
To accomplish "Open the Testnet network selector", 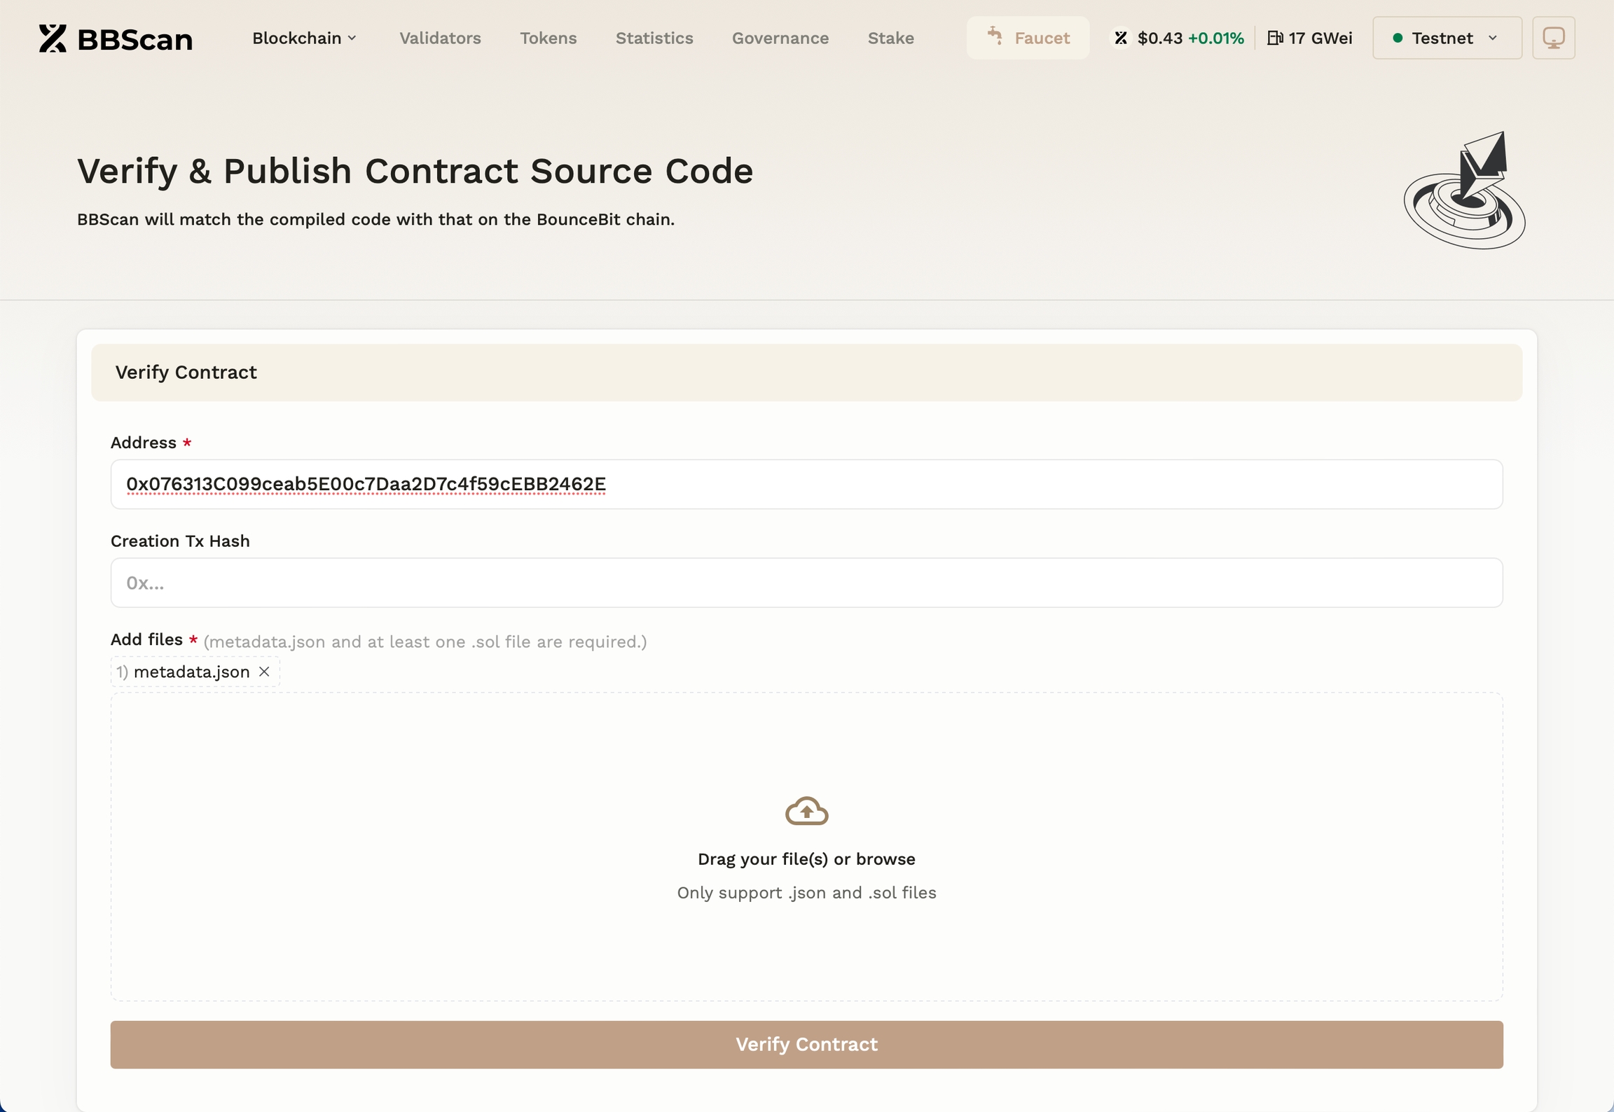I will [x=1447, y=38].
